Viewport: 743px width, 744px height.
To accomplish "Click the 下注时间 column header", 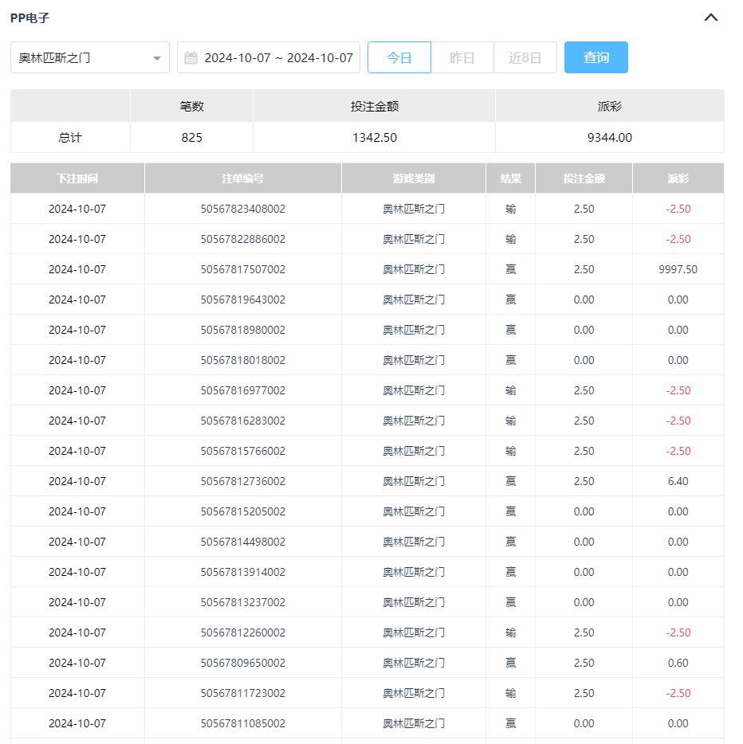I will 77,178.
